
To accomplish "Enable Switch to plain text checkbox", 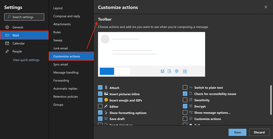I will point(185,87).
